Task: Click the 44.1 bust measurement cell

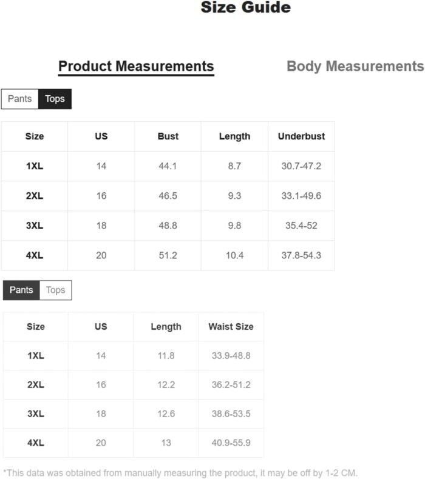Action: pos(168,166)
